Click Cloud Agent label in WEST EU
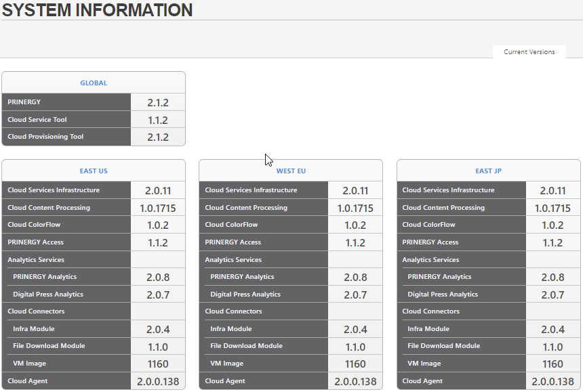 click(225, 381)
